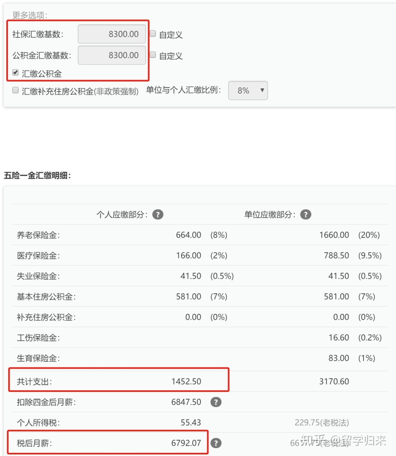The image size is (396, 456).
Task: Click the 税后月薪 value 6792.07
Action: point(186,443)
